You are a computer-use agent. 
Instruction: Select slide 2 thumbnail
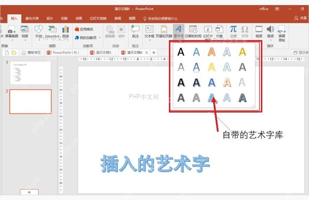(31, 102)
